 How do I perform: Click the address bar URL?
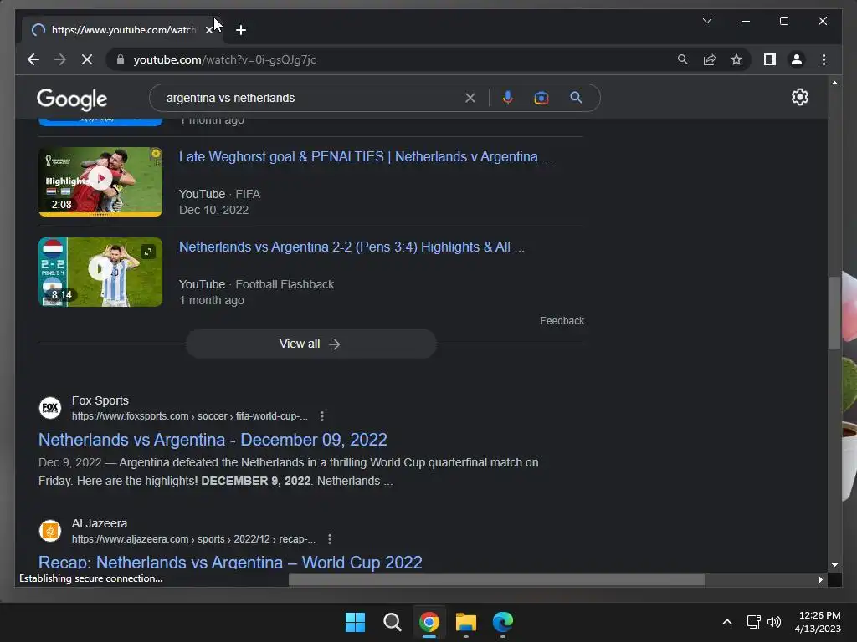[x=224, y=59]
